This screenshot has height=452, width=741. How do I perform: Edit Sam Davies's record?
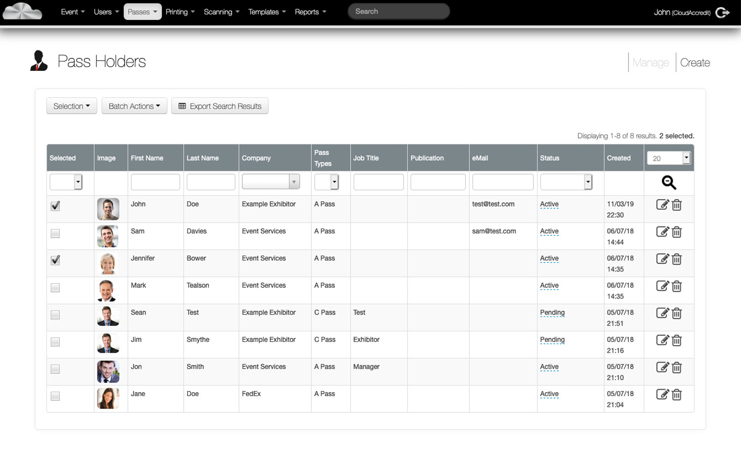coord(662,231)
